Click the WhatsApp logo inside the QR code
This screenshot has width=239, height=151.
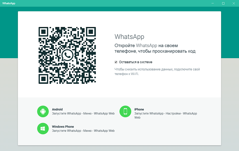coord(67,55)
